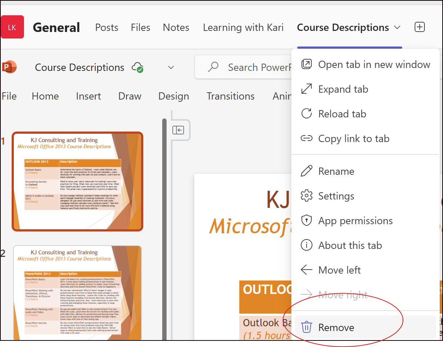Viewport: 443px width, 347px height.
Task: Click the Move left arrow icon
Action: click(307, 270)
